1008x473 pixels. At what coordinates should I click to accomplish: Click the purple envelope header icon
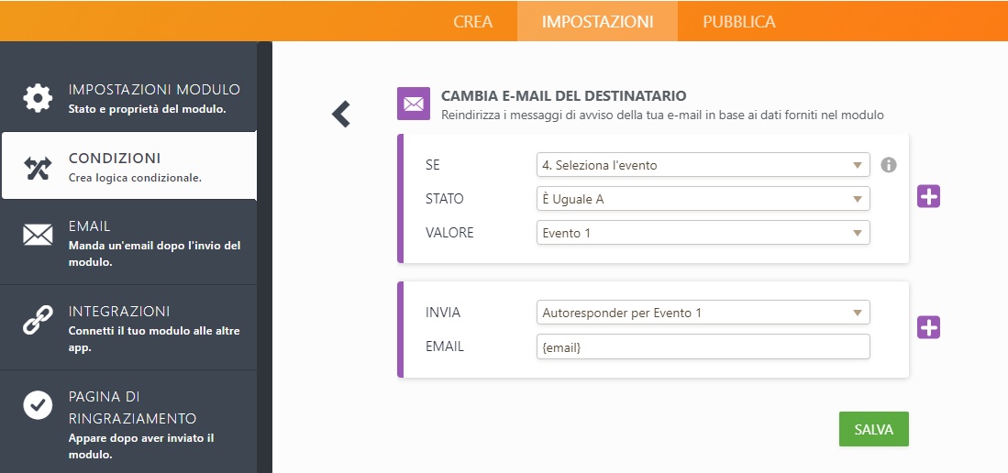click(x=413, y=104)
